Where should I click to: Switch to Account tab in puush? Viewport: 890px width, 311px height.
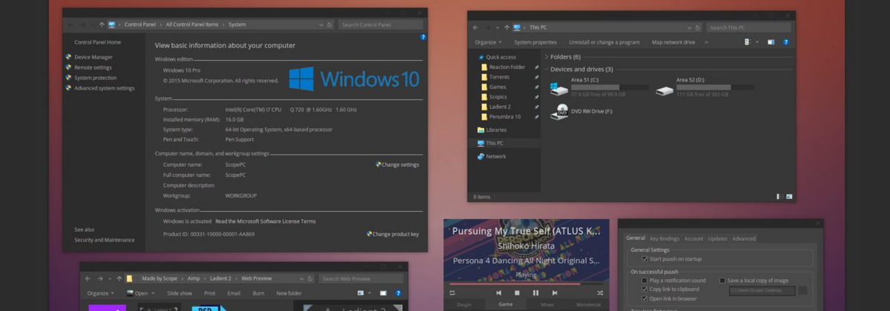[x=693, y=238]
